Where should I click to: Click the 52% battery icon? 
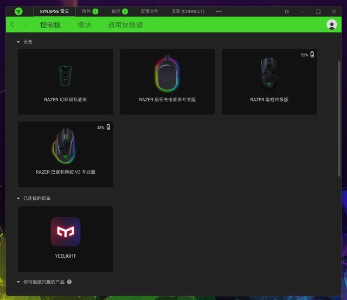(x=312, y=55)
